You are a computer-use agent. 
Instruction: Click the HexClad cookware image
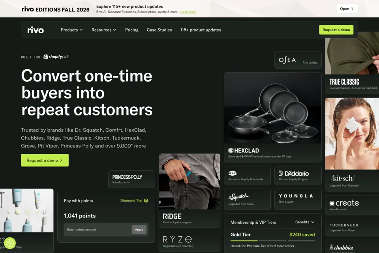click(273, 108)
